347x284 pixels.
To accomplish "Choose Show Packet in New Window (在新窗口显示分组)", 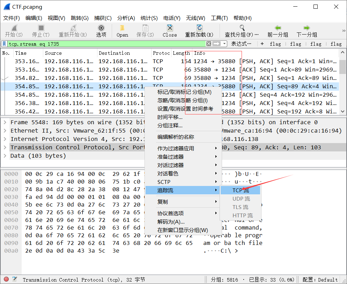I will pos(183,230).
